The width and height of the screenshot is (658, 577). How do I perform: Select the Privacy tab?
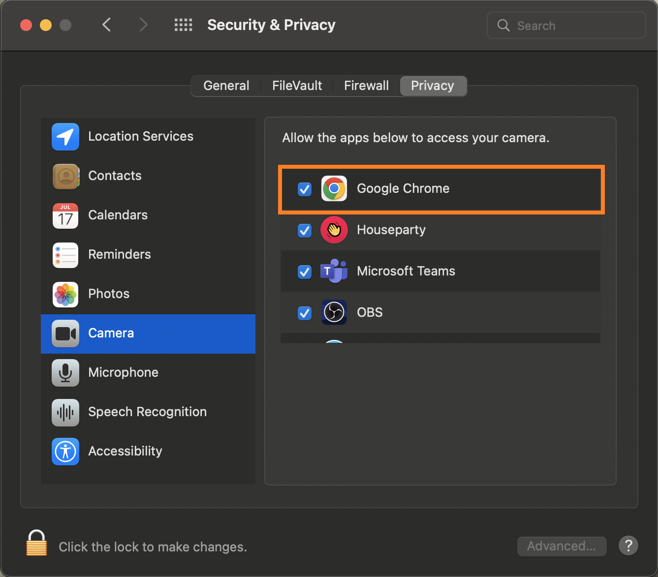(x=433, y=86)
